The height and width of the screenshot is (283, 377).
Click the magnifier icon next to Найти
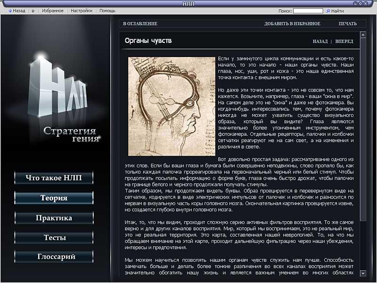(x=327, y=10)
